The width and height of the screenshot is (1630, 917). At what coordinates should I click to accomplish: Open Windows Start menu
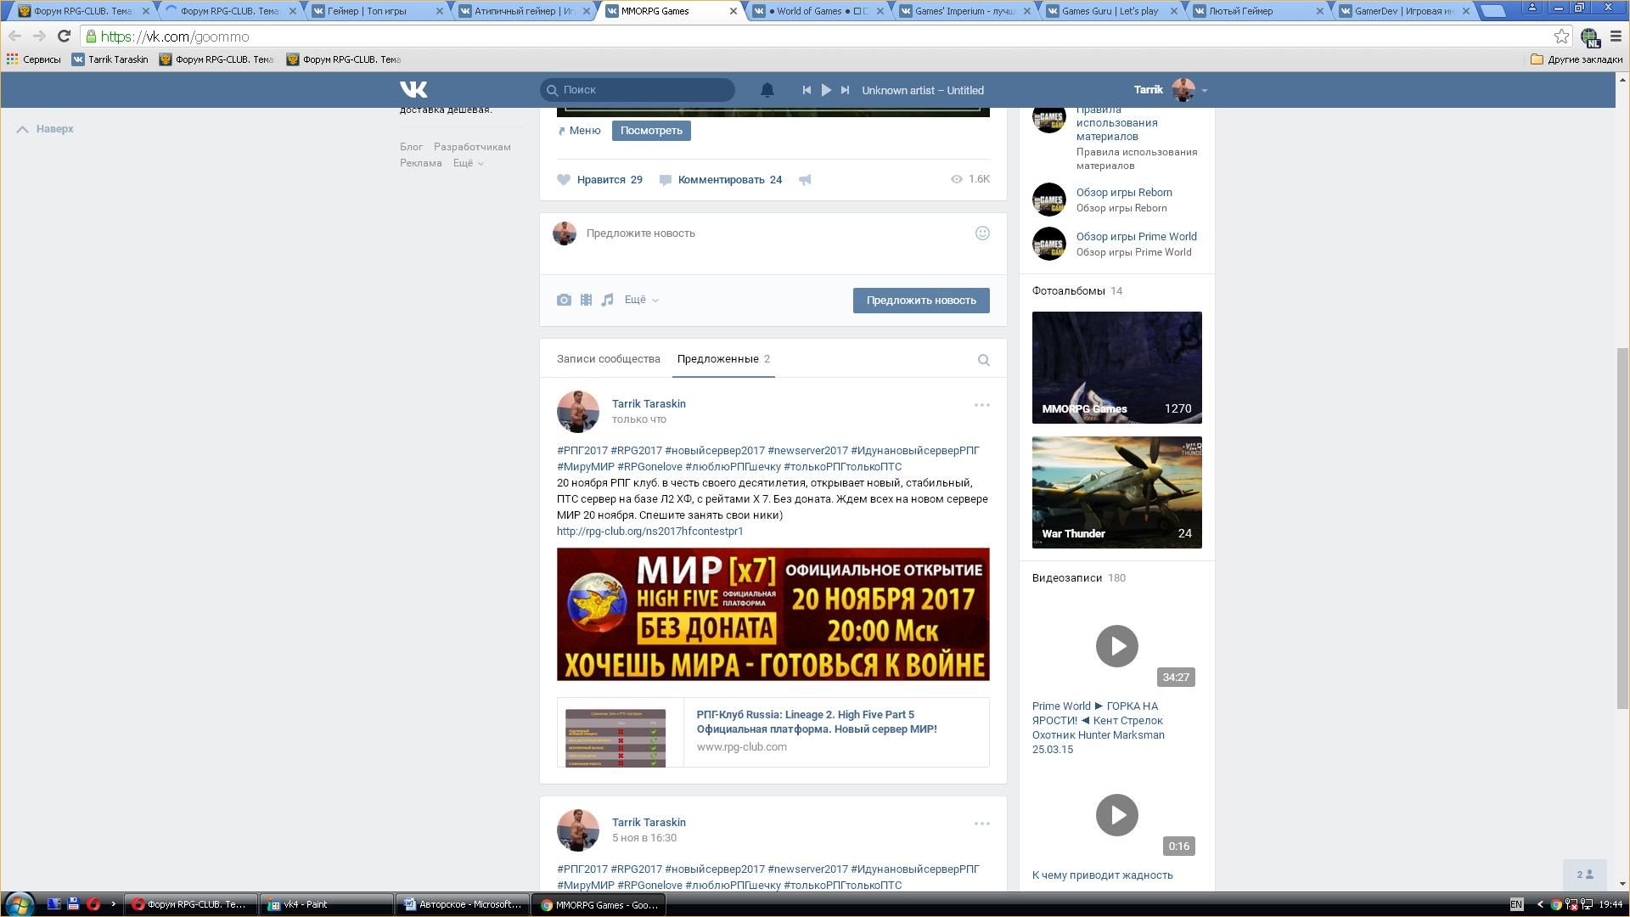[x=19, y=904]
